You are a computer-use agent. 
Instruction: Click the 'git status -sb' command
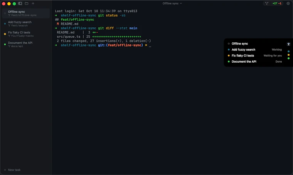click(x=111, y=15)
